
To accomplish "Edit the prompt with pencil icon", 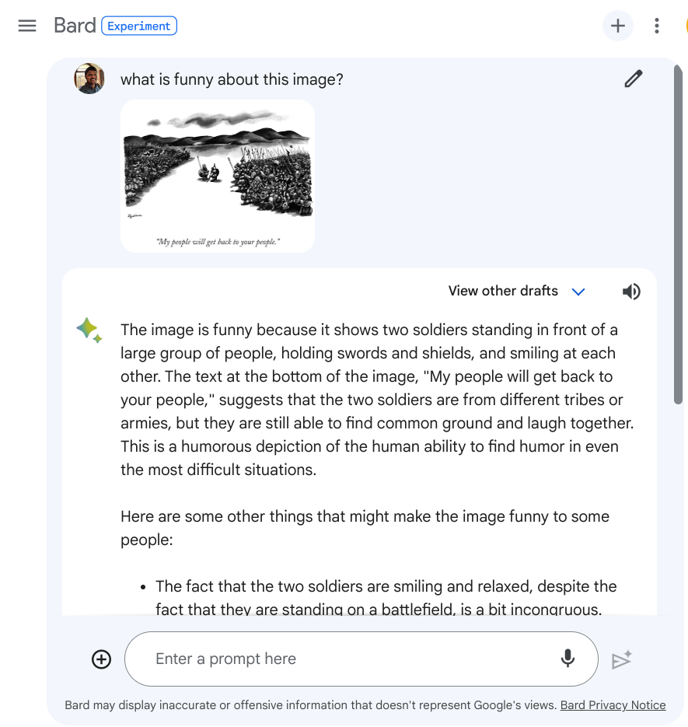I will tap(634, 79).
